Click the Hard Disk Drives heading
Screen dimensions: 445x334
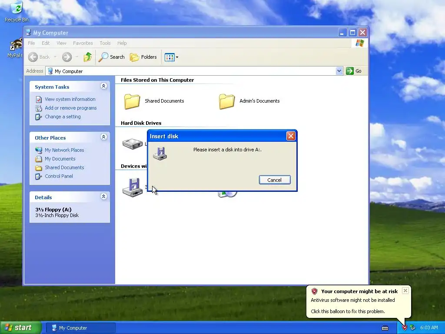click(x=141, y=123)
